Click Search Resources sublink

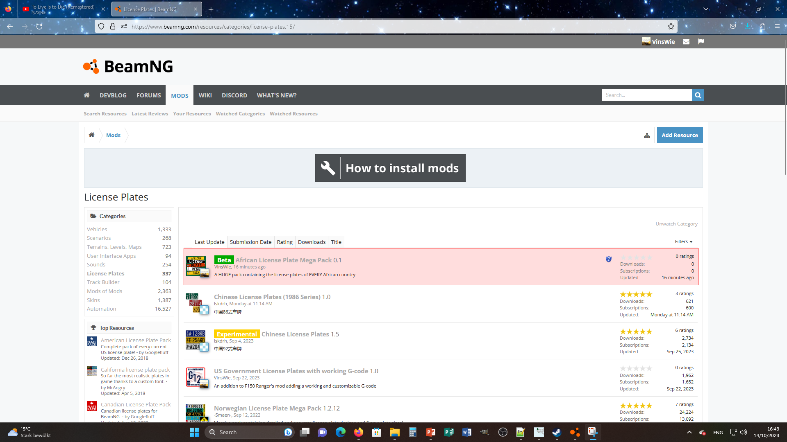click(105, 114)
